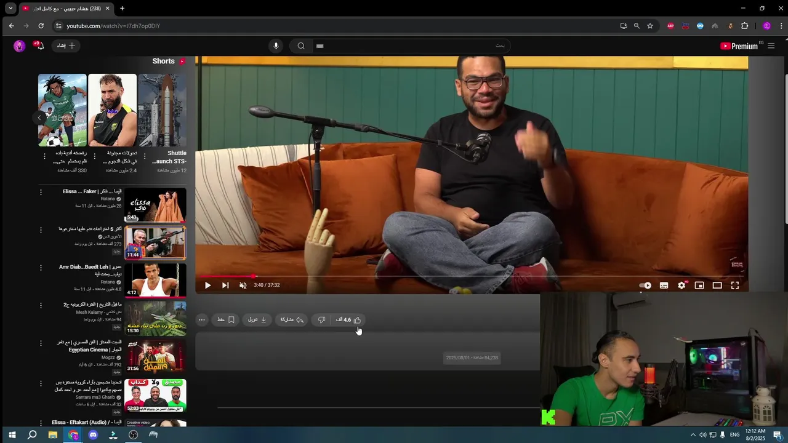Screen dimensions: 788x443
Task: Open the football player cartoon Short
Action: pyautogui.click(x=62, y=110)
